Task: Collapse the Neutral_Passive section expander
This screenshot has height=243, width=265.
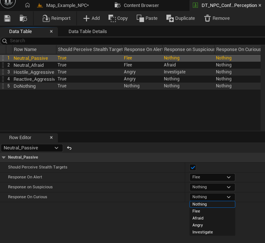Action: coord(4,157)
